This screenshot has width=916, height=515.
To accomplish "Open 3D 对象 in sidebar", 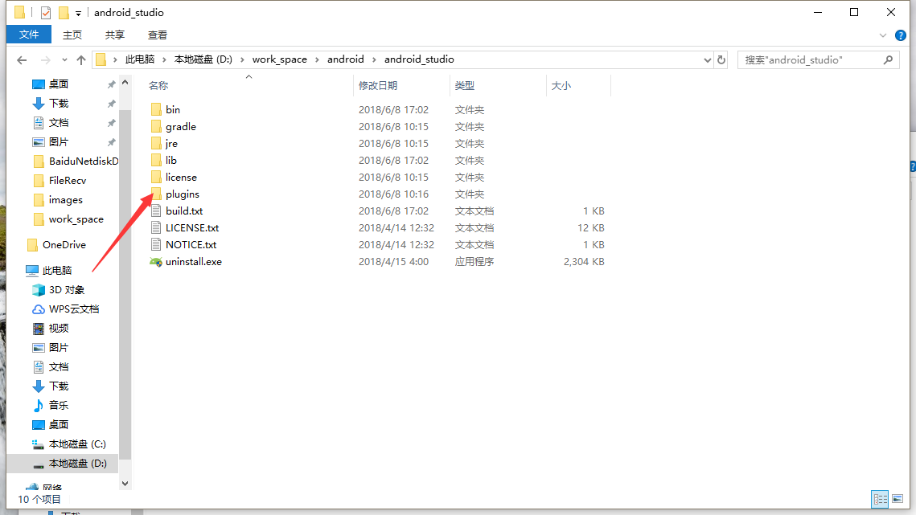I will [x=66, y=289].
